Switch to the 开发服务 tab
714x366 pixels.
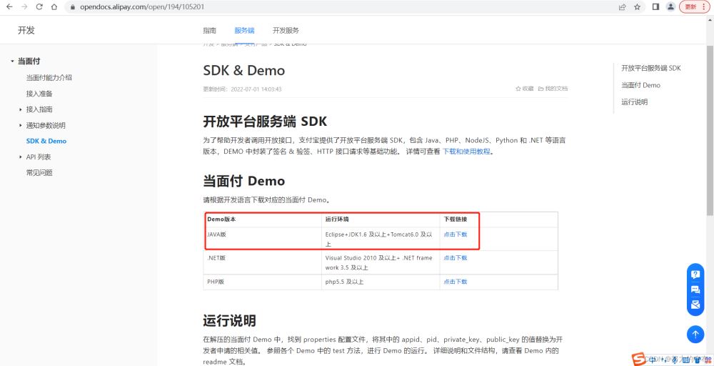point(286,31)
